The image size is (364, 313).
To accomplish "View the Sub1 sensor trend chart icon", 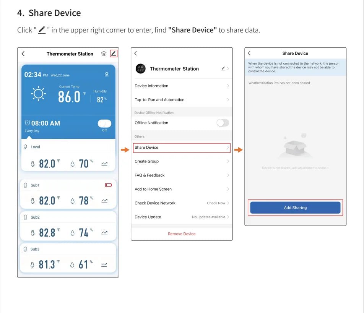I will pos(104,201).
